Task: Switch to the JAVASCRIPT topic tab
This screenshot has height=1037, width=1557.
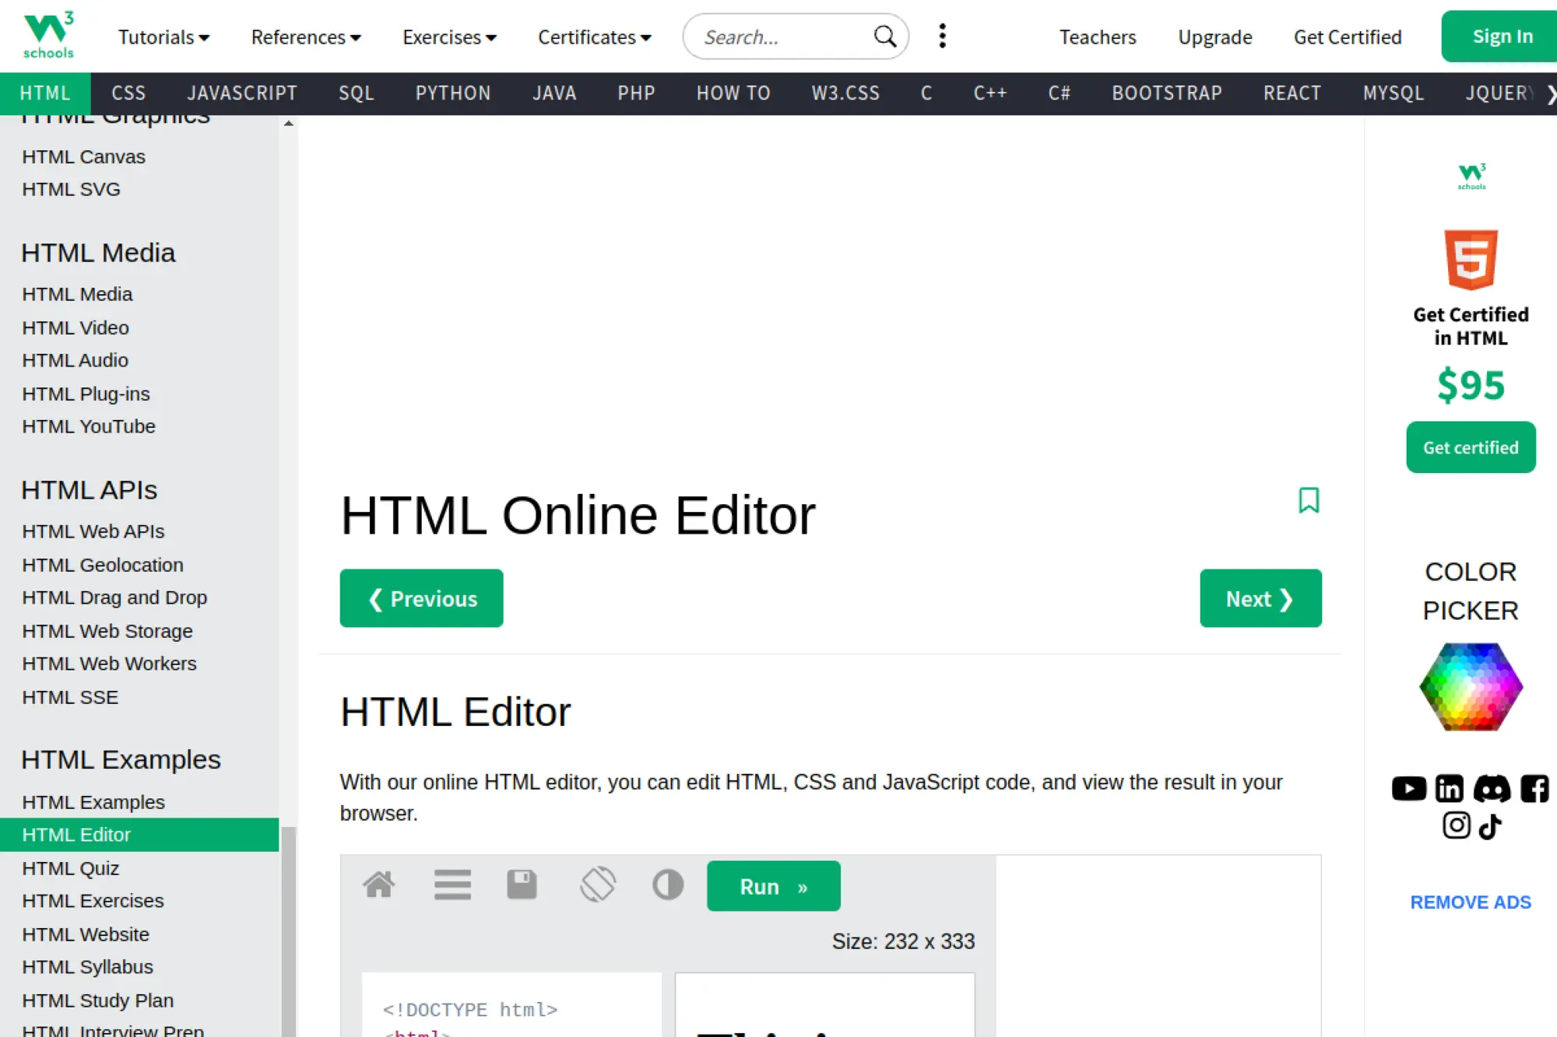Action: (x=241, y=93)
